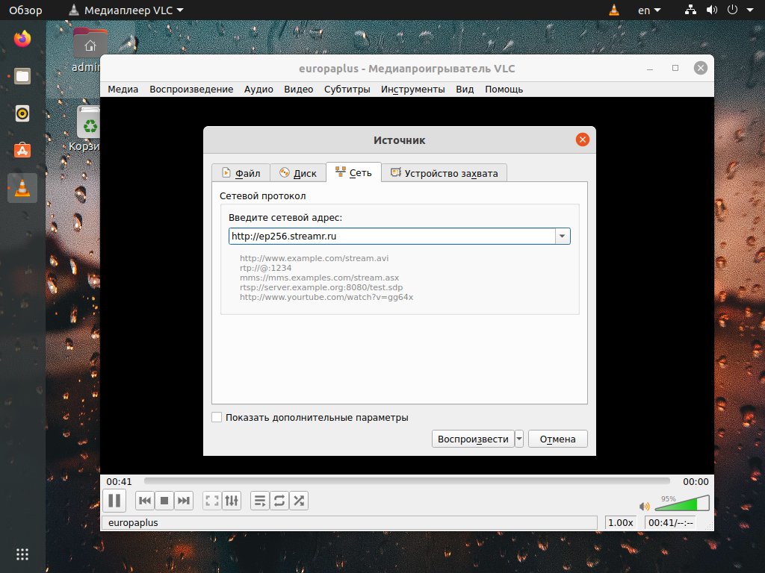This screenshot has width=765, height=573.
Task: Toggle fullscreen video mode icon
Action: [212, 501]
